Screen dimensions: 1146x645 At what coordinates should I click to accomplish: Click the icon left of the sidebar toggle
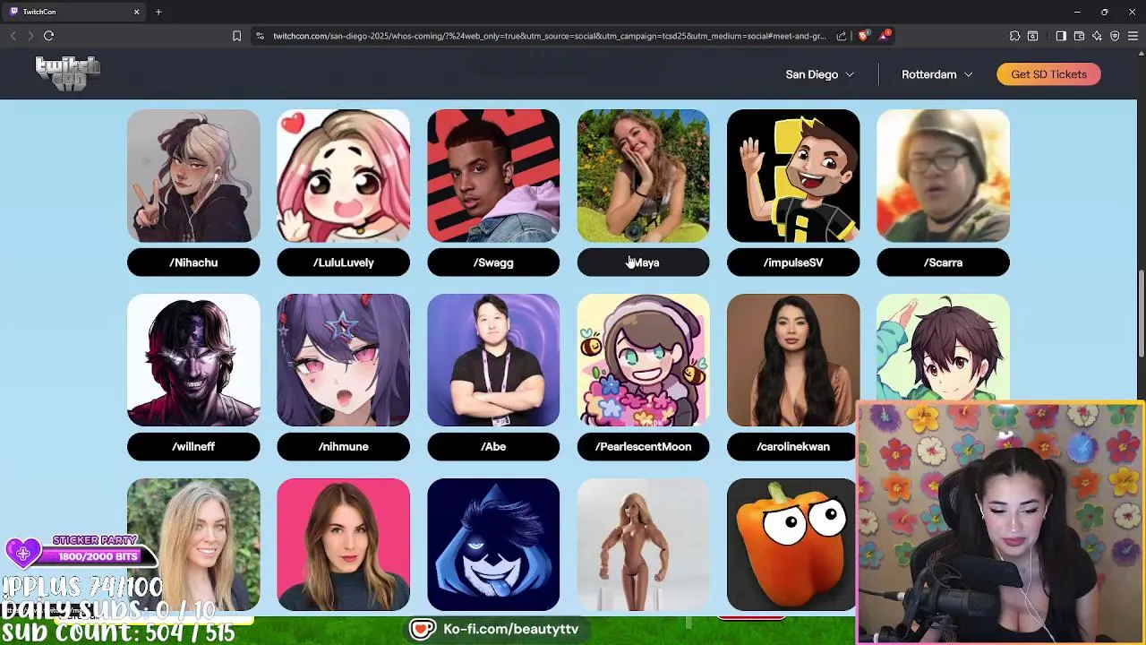pyautogui.click(x=1032, y=36)
